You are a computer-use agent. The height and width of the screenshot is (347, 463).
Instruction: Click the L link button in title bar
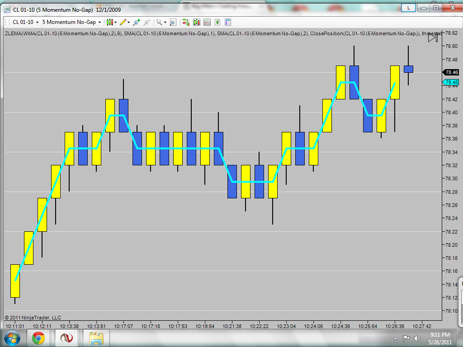409,8
